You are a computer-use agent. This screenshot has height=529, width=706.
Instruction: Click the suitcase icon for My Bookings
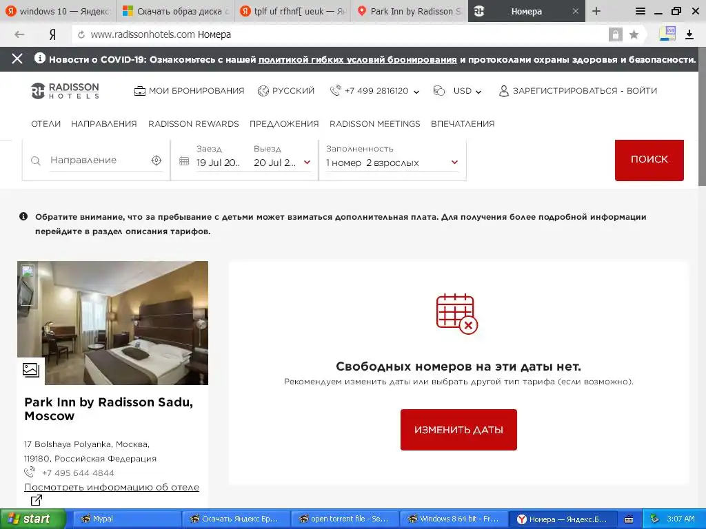tap(139, 91)
